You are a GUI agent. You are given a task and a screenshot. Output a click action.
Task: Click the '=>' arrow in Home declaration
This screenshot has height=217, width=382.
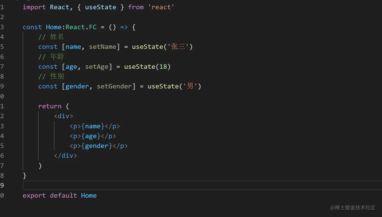tap(124, 27)
